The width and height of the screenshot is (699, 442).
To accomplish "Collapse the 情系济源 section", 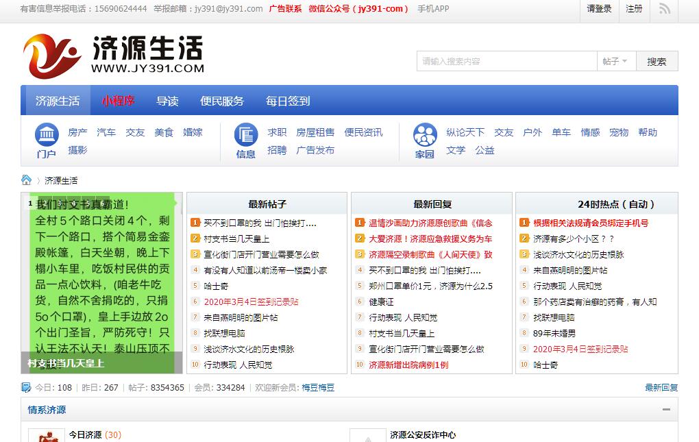I will click(x=666, y=410).
